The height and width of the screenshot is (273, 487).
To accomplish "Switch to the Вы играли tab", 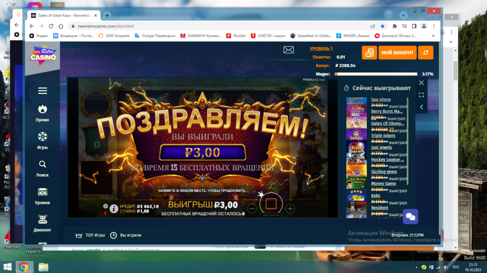I will click(x=126, y=235).
